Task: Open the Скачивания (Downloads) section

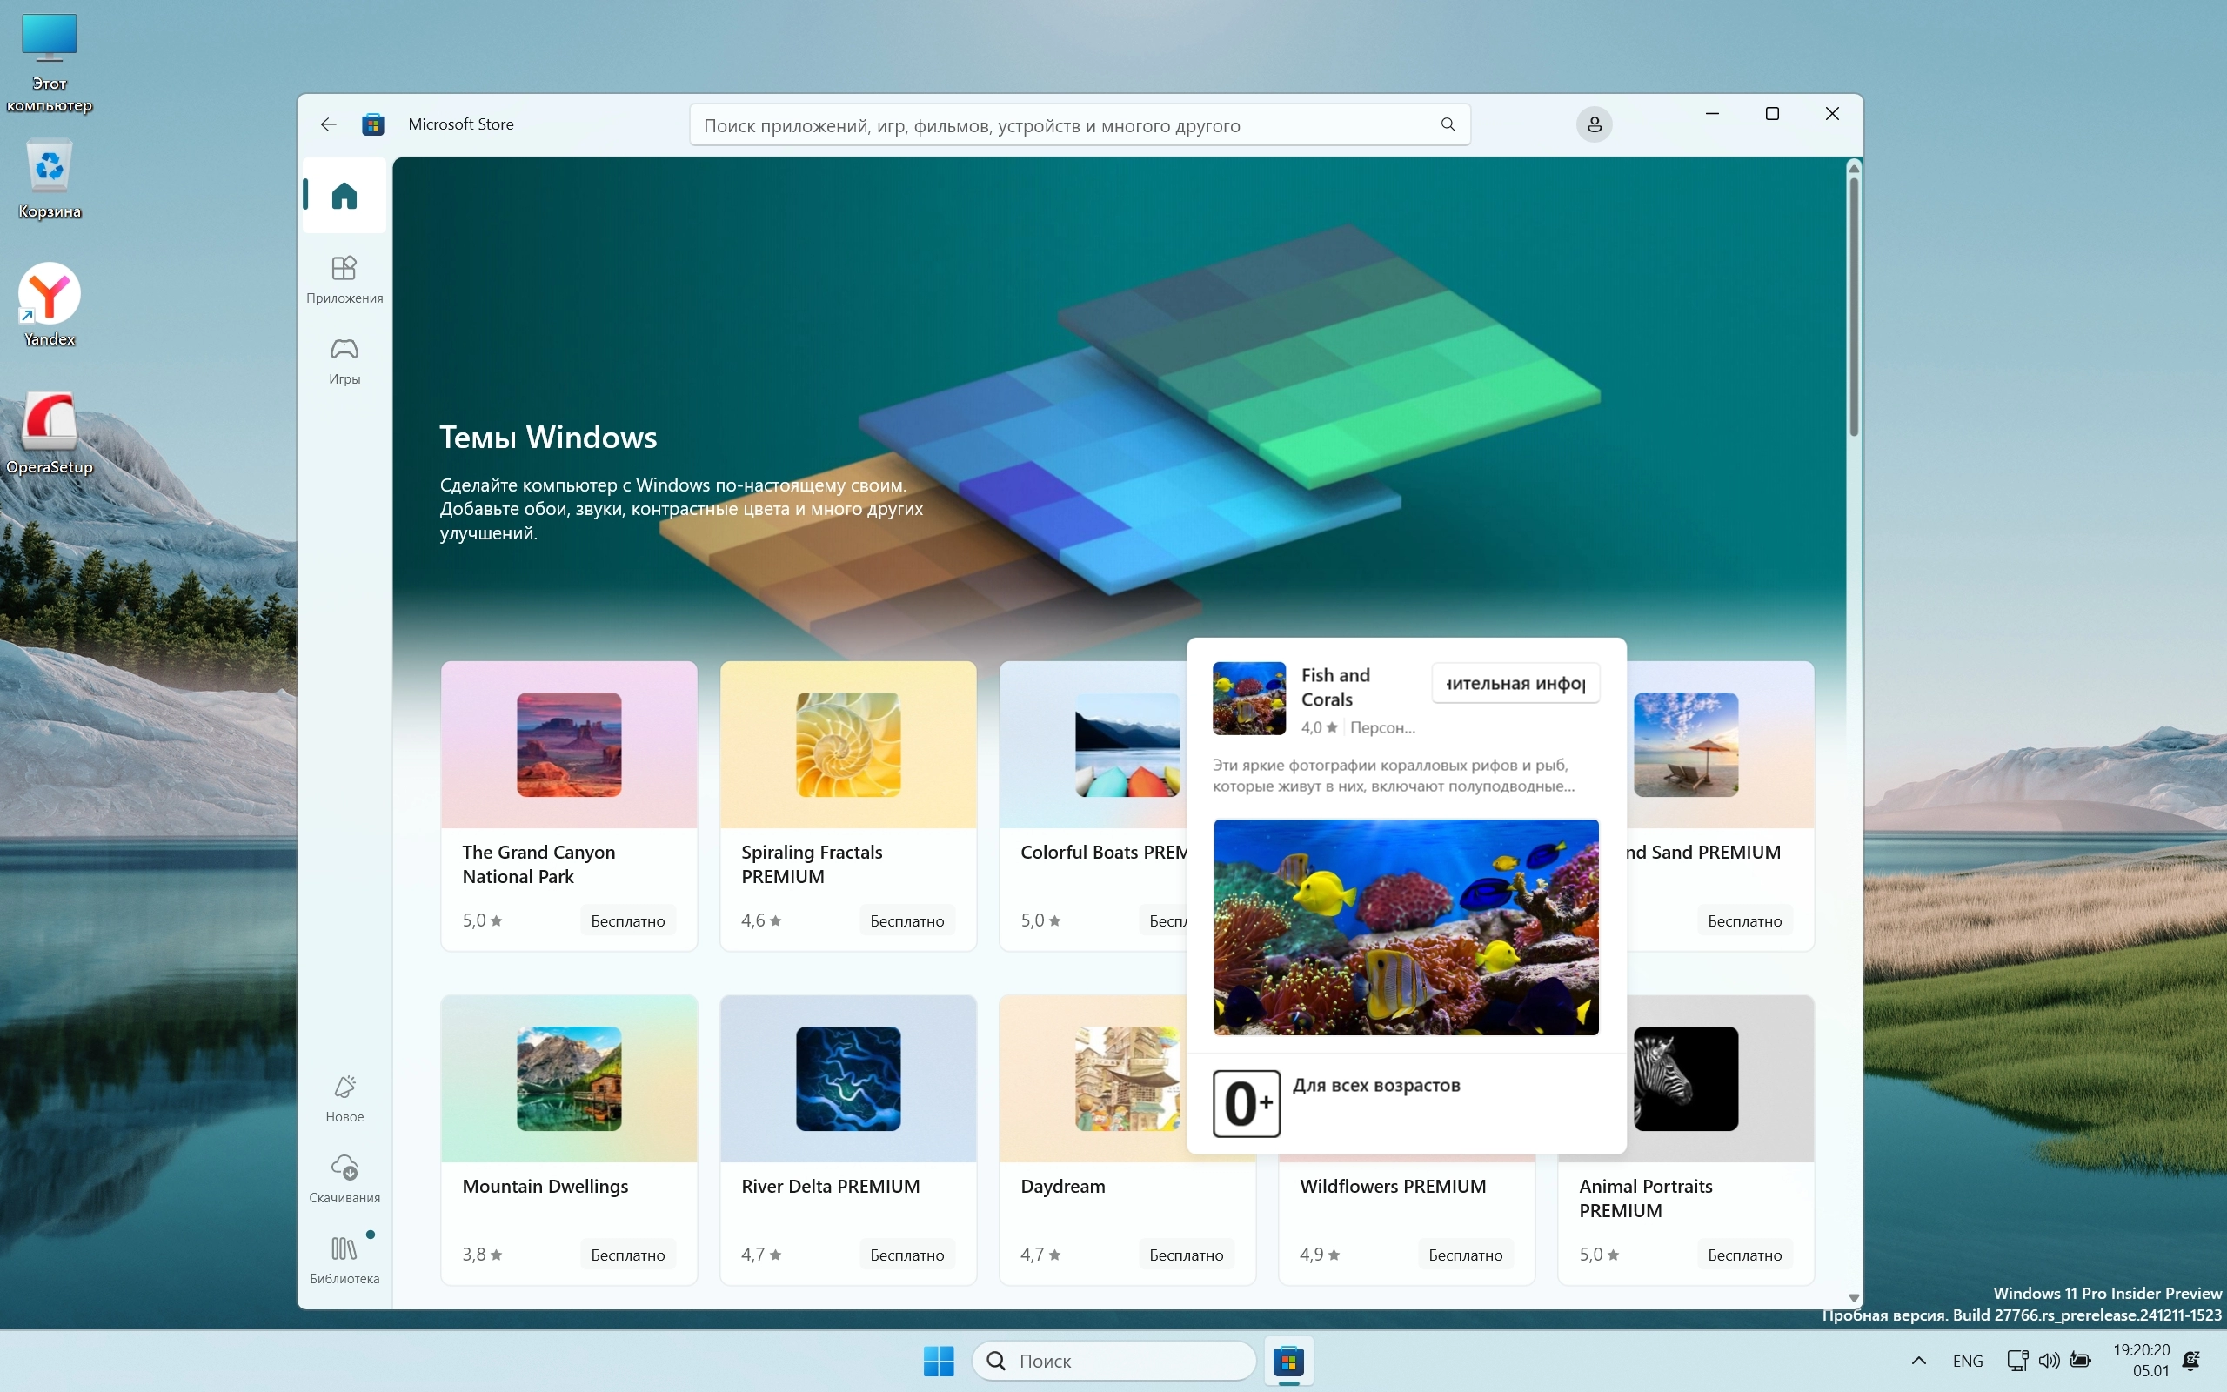Action: pos(344,1178)
